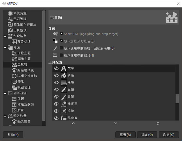
Task: Toggle visibility eye for 墨水筆 tool
Action: click(56, 118)
